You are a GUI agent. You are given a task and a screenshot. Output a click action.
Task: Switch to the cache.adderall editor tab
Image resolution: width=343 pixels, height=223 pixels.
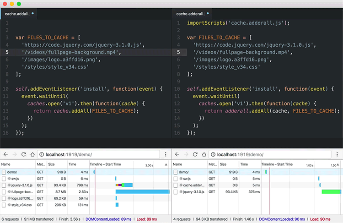point(190,14)
